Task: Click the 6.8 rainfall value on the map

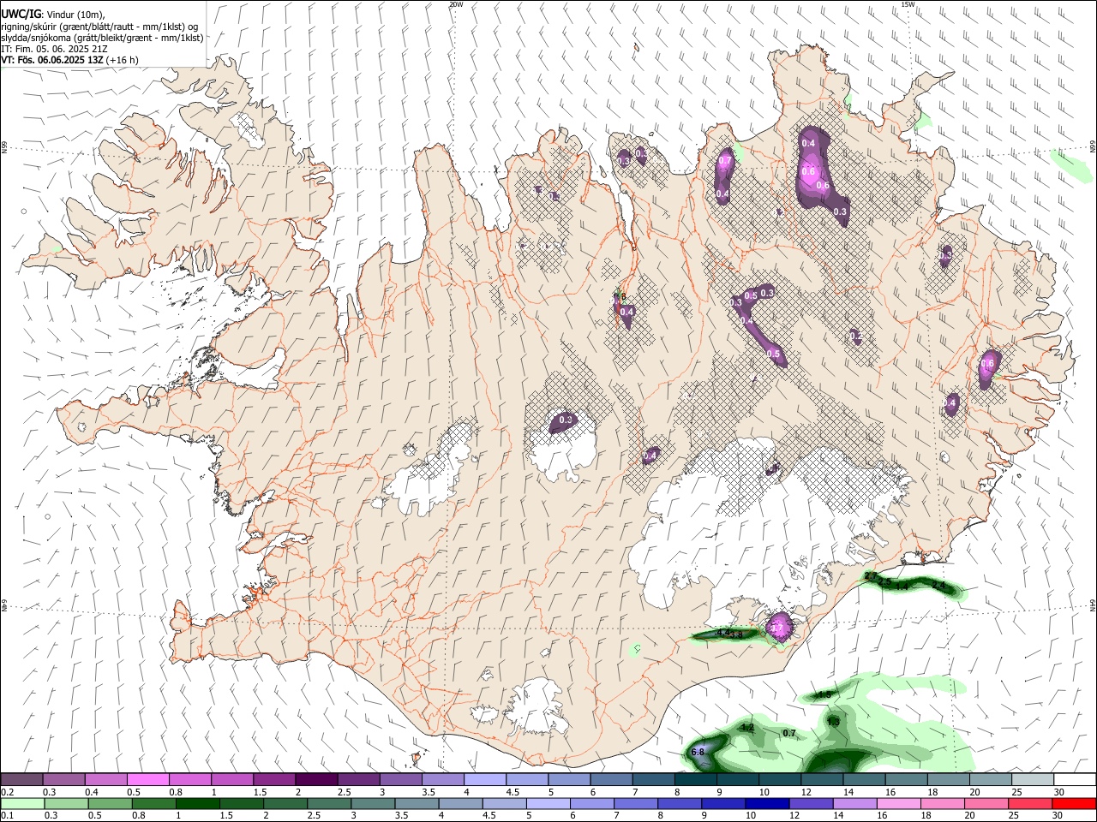Action: coord(698,753)
